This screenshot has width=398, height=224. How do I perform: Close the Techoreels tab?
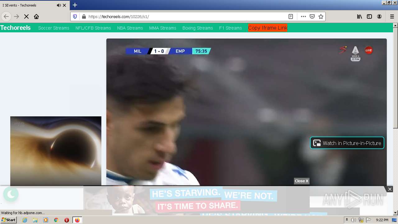[64, 5]
